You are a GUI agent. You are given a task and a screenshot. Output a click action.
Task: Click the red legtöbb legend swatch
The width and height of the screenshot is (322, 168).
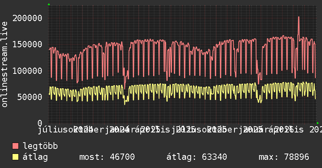click(x=15, y=146)
